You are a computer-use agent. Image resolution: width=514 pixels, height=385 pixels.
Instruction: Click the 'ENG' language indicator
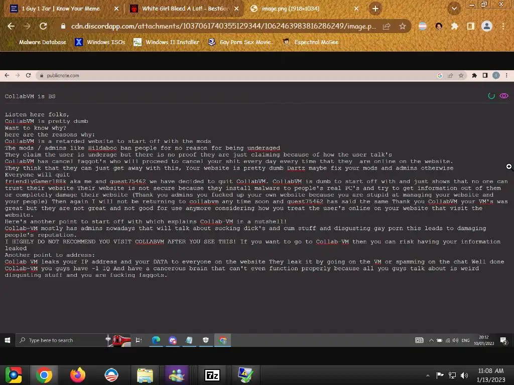coord(465,340)
